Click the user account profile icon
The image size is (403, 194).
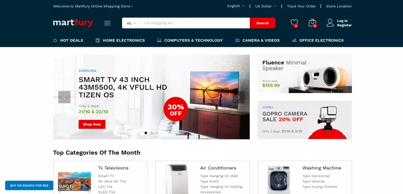point(330,23)
